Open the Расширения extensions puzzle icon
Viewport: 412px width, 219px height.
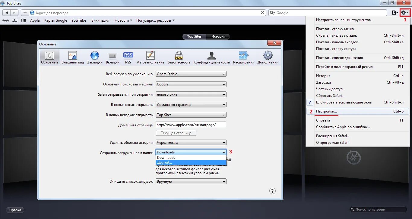(243, 57)
